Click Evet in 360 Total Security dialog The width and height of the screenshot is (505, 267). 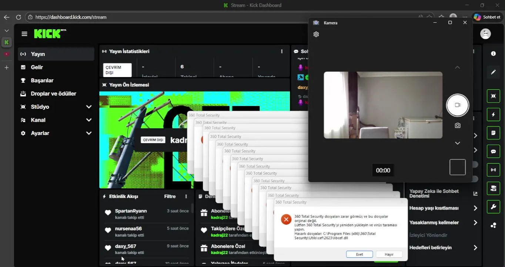point(359,254)
